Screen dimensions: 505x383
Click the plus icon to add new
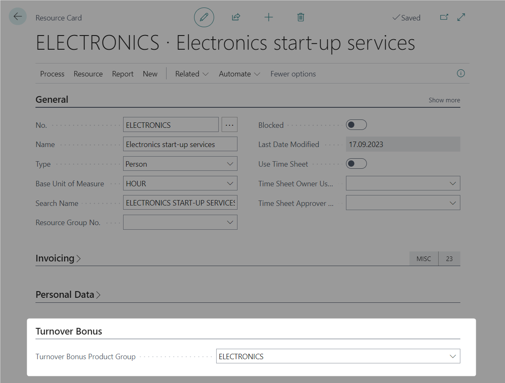(x=268, y=18)
